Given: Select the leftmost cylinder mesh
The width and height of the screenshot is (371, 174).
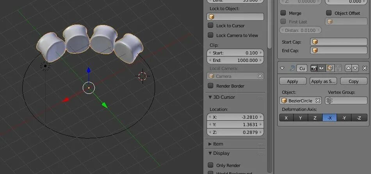Looking at the screenshot, I should (x=51, y=47).
